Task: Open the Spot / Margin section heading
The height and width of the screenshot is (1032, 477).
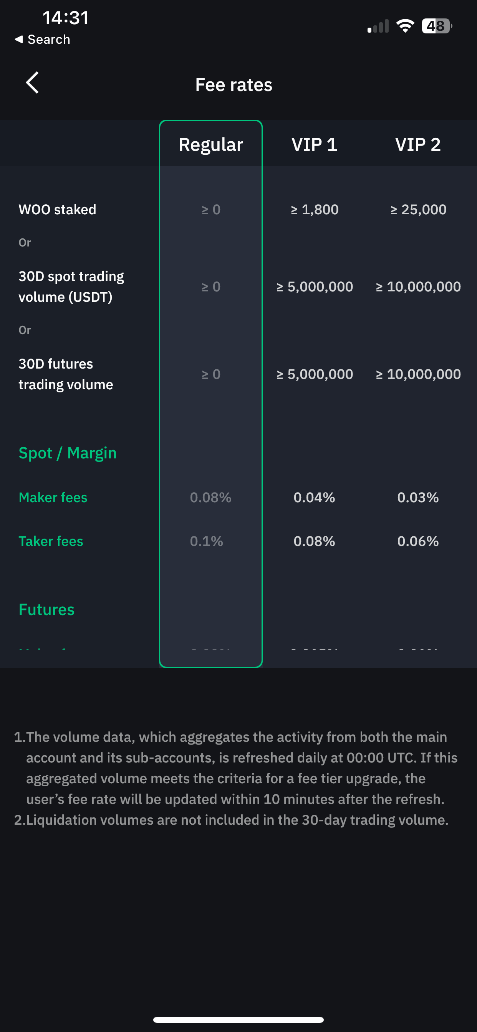Action: coord(68,453)
